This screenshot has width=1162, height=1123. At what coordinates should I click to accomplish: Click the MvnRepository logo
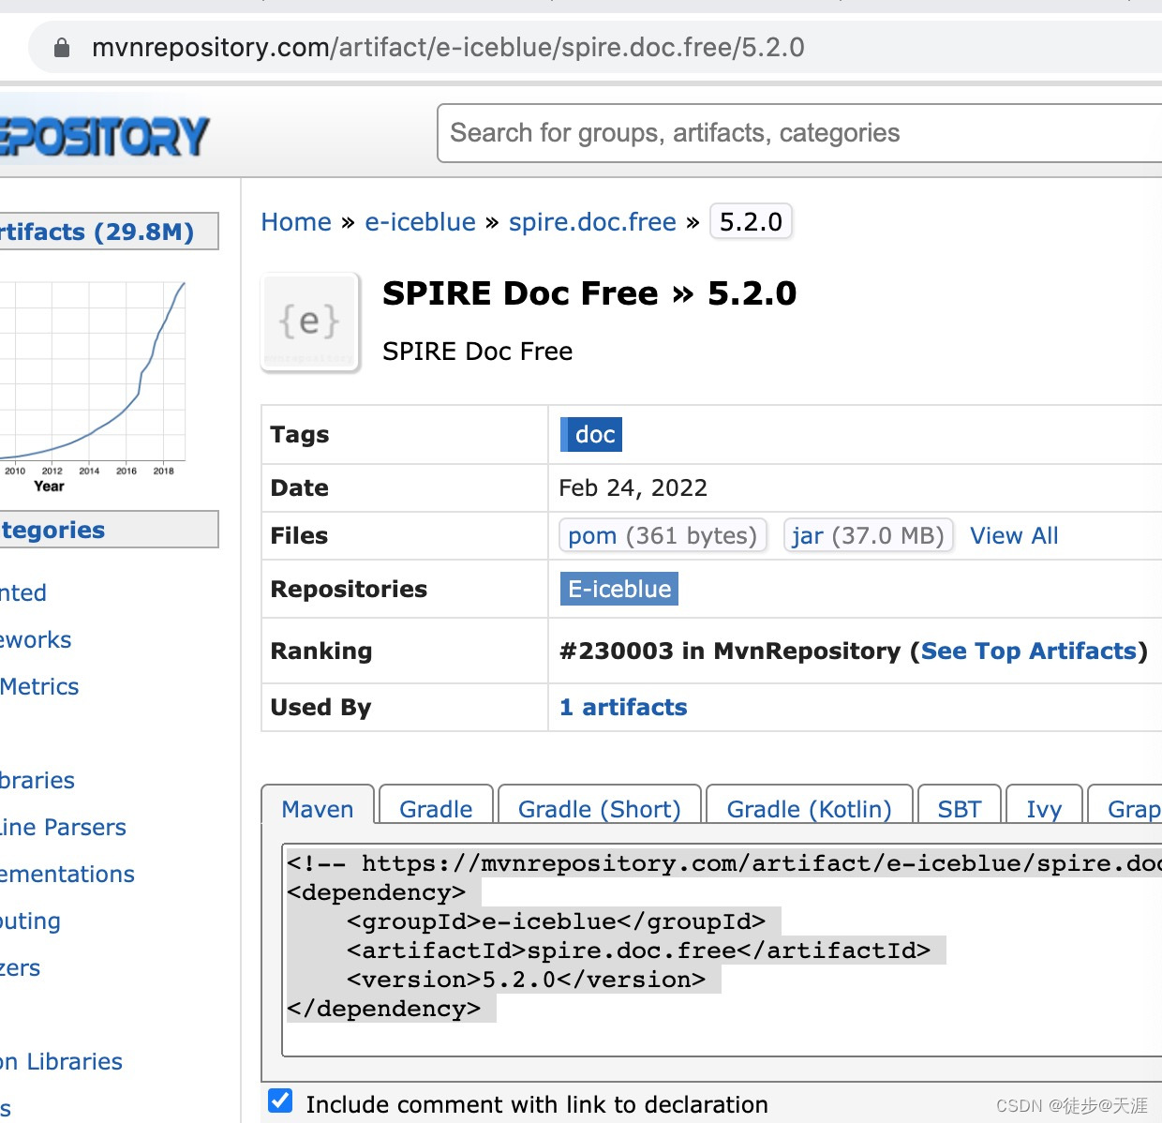coord(103,133)
